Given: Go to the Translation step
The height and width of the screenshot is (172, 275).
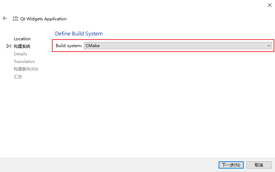Looking at the screenshot, I should coord(24,62).
